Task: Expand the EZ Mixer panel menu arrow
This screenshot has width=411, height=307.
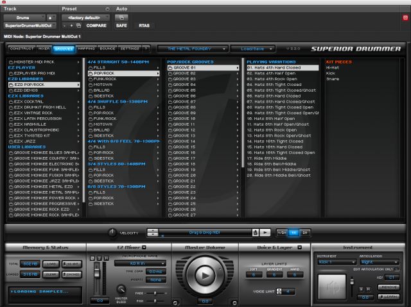Action: [144, 247]
